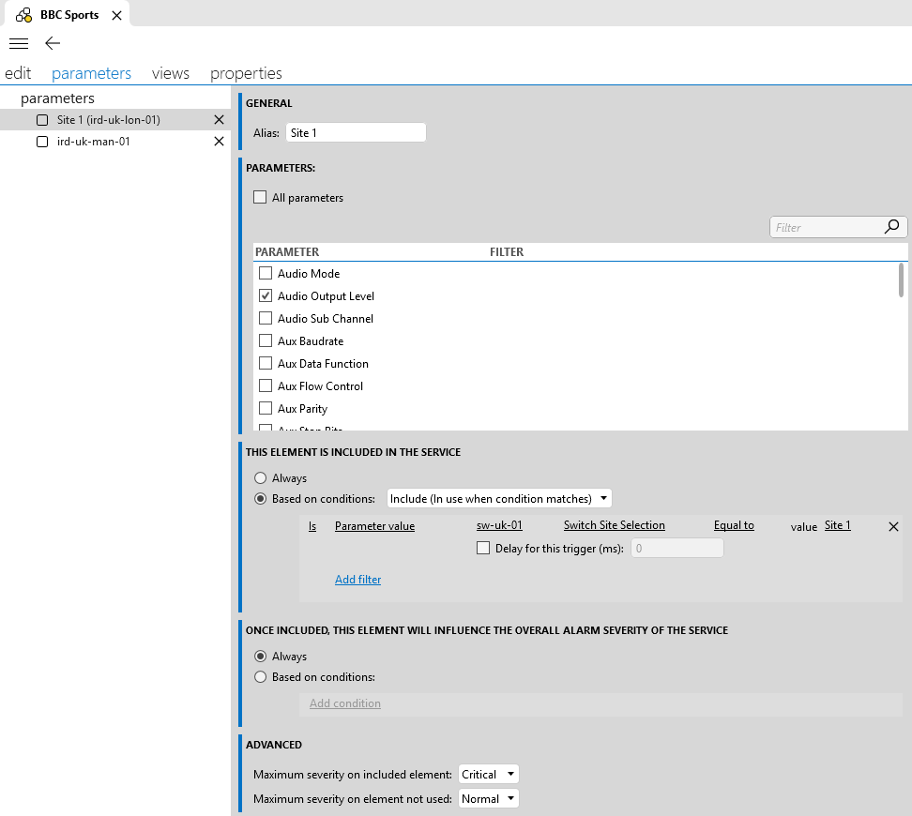Check the Aux Parity parameter
The height and width of the screenshot is (816, 912).
pos(266,408)
